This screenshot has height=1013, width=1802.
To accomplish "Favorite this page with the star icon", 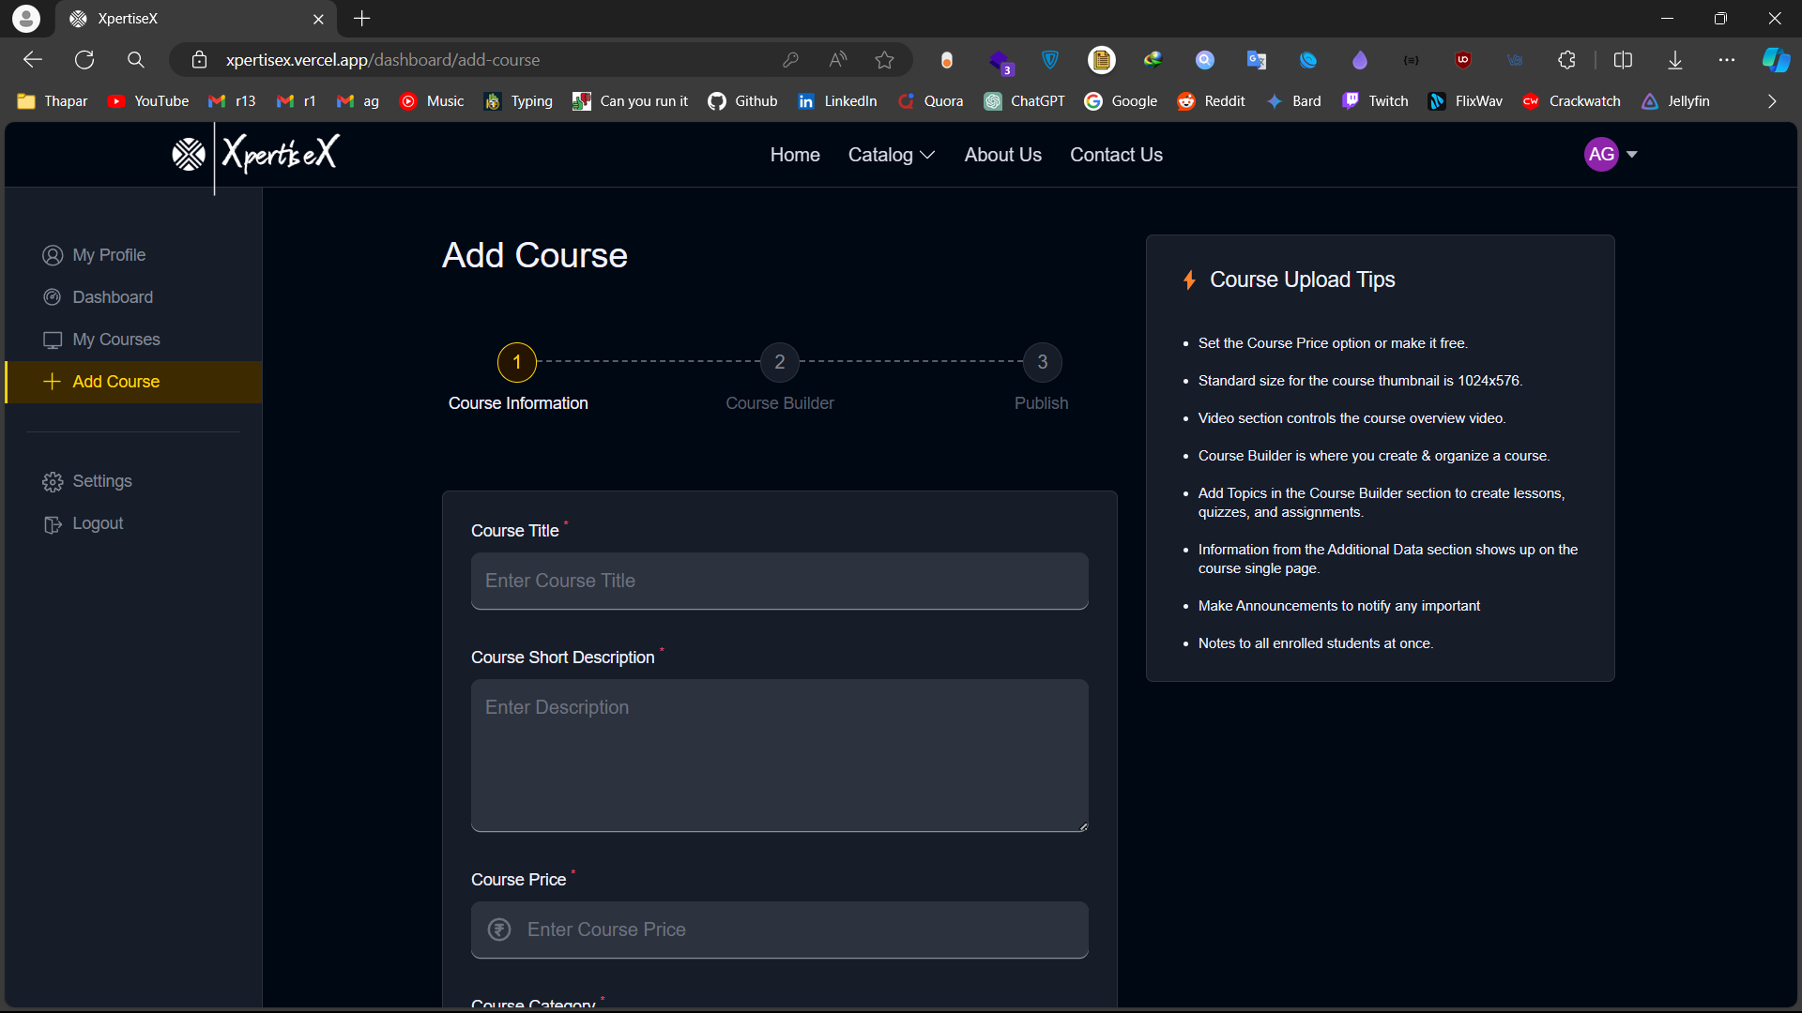I will pyautogui.click(x=884, y=60).
